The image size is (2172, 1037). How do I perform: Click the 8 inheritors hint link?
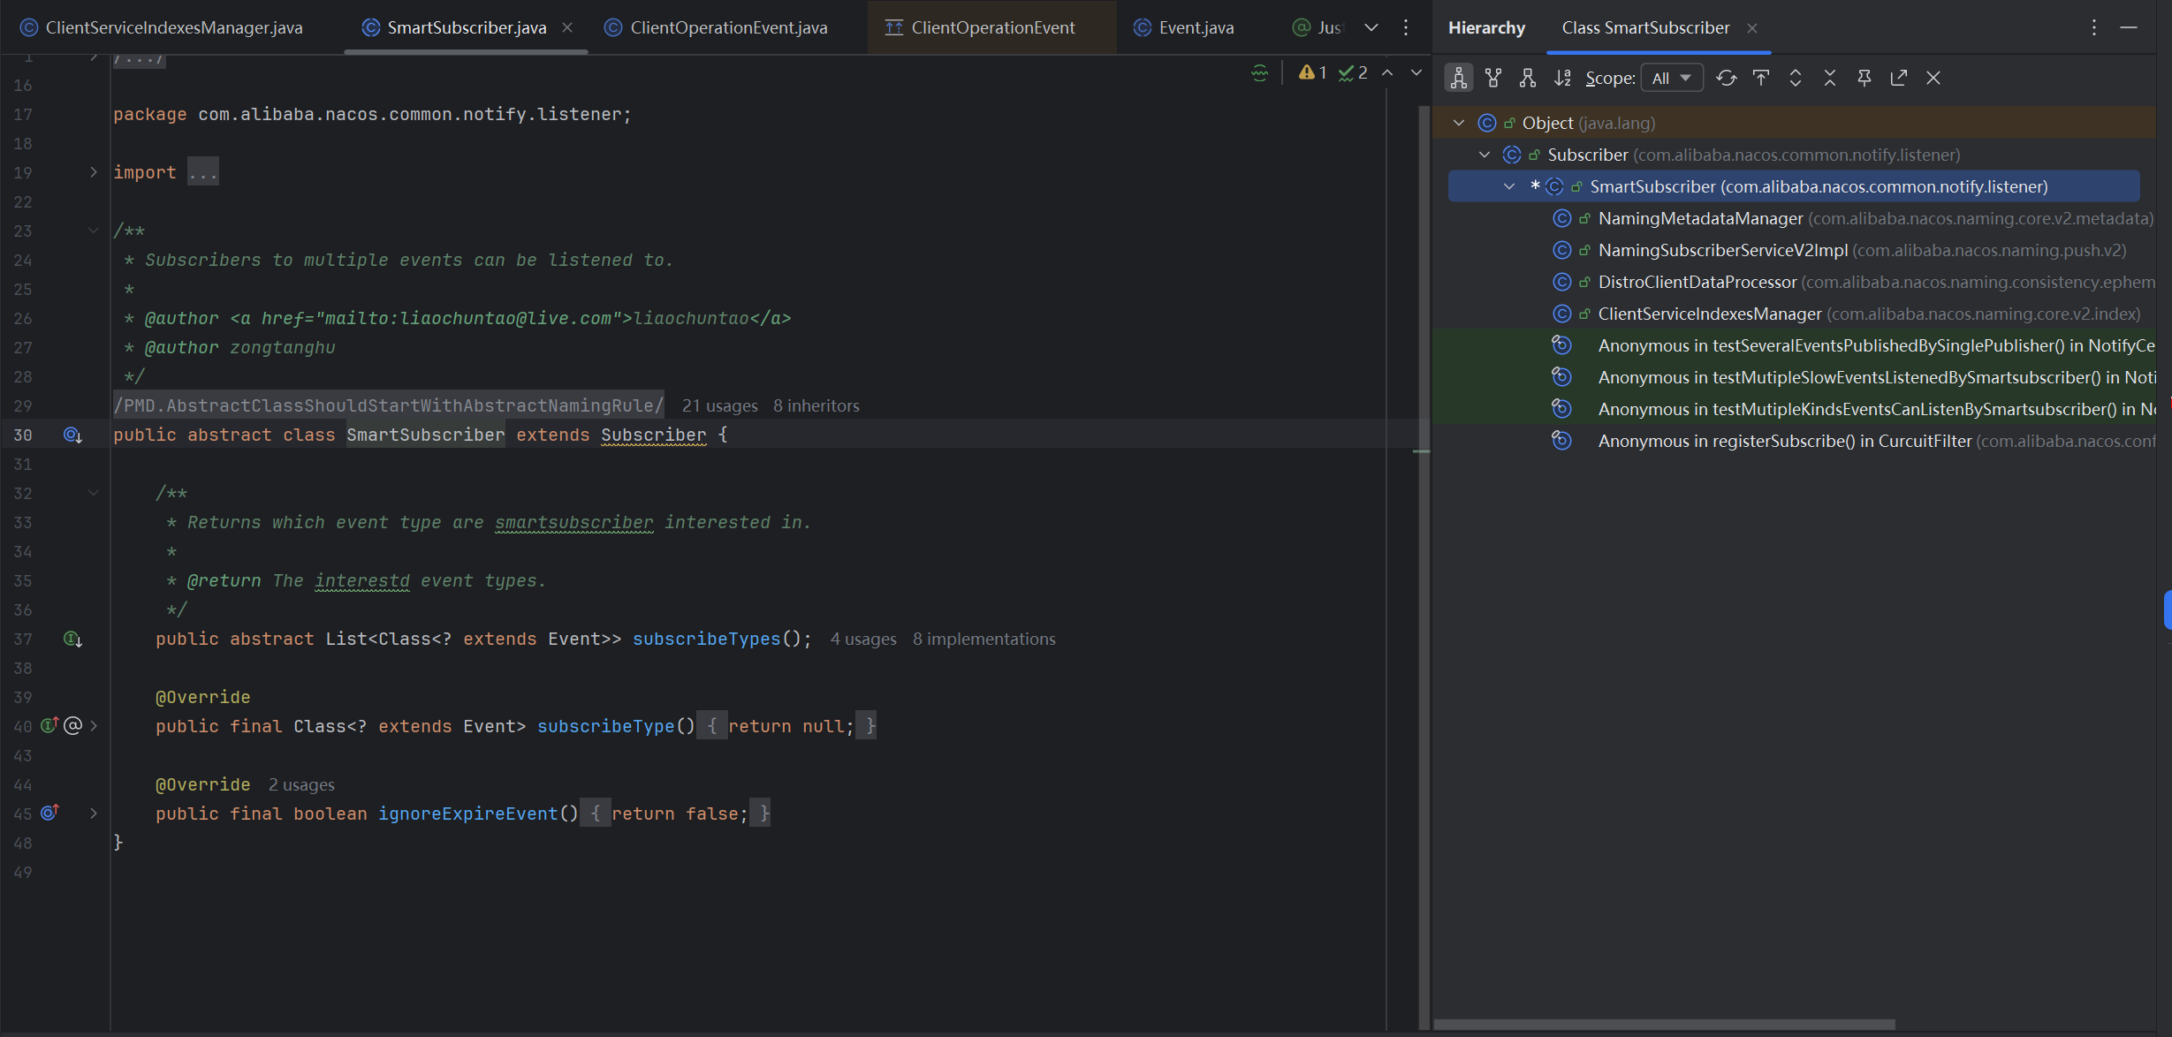click(x=816, y=405)
